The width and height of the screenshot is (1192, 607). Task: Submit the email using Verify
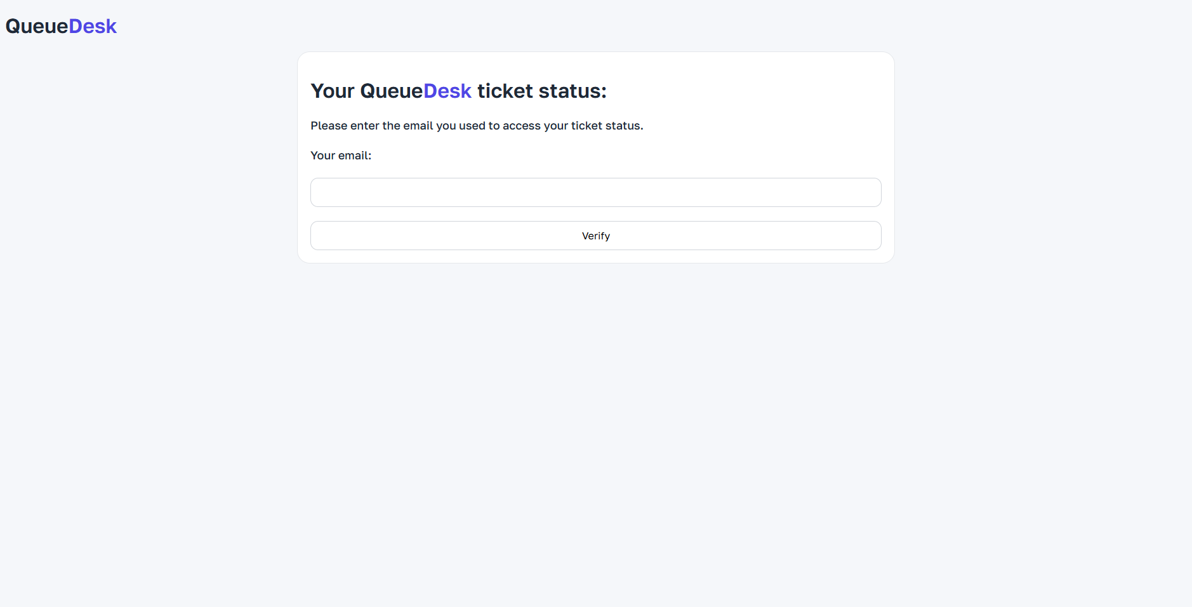click(x=595, y=236)
